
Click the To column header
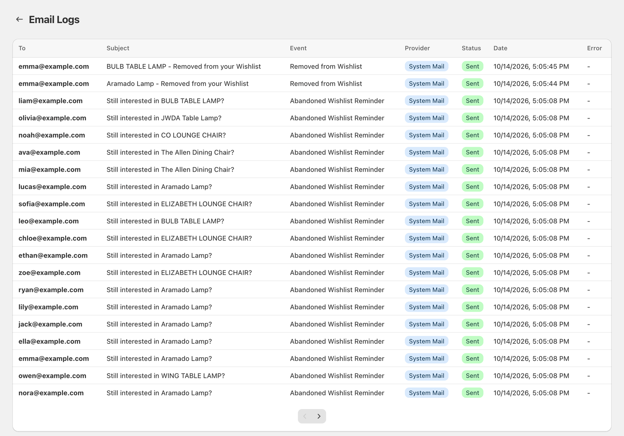coord(22,48)
